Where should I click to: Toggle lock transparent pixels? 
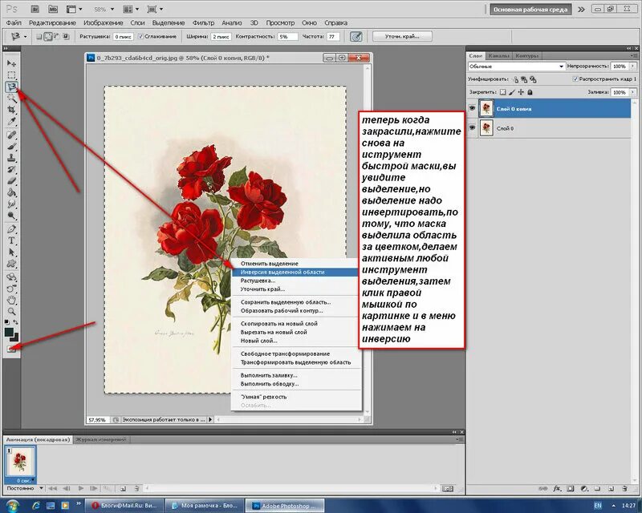503,92
